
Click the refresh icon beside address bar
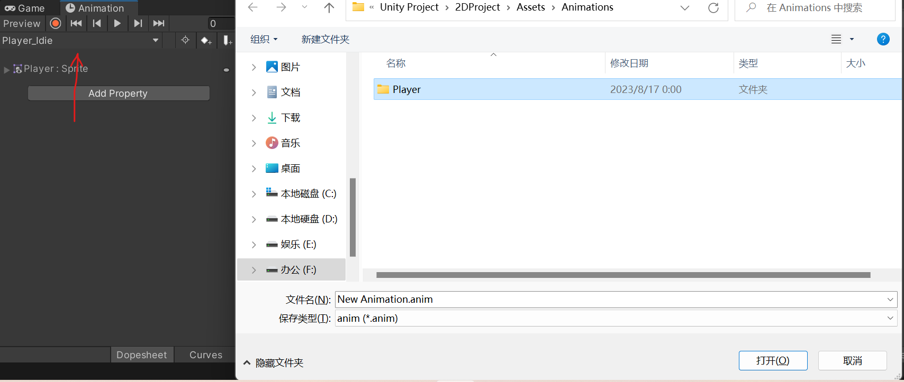pos(713,8)
